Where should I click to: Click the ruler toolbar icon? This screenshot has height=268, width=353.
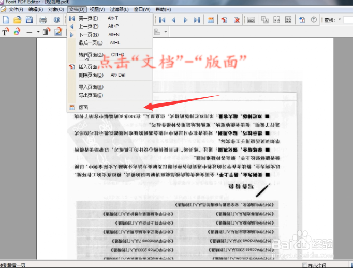coord(251,20)
